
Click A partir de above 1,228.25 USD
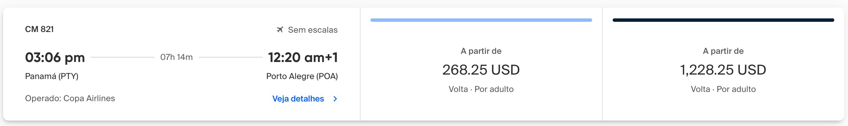(x=723, y=51)
